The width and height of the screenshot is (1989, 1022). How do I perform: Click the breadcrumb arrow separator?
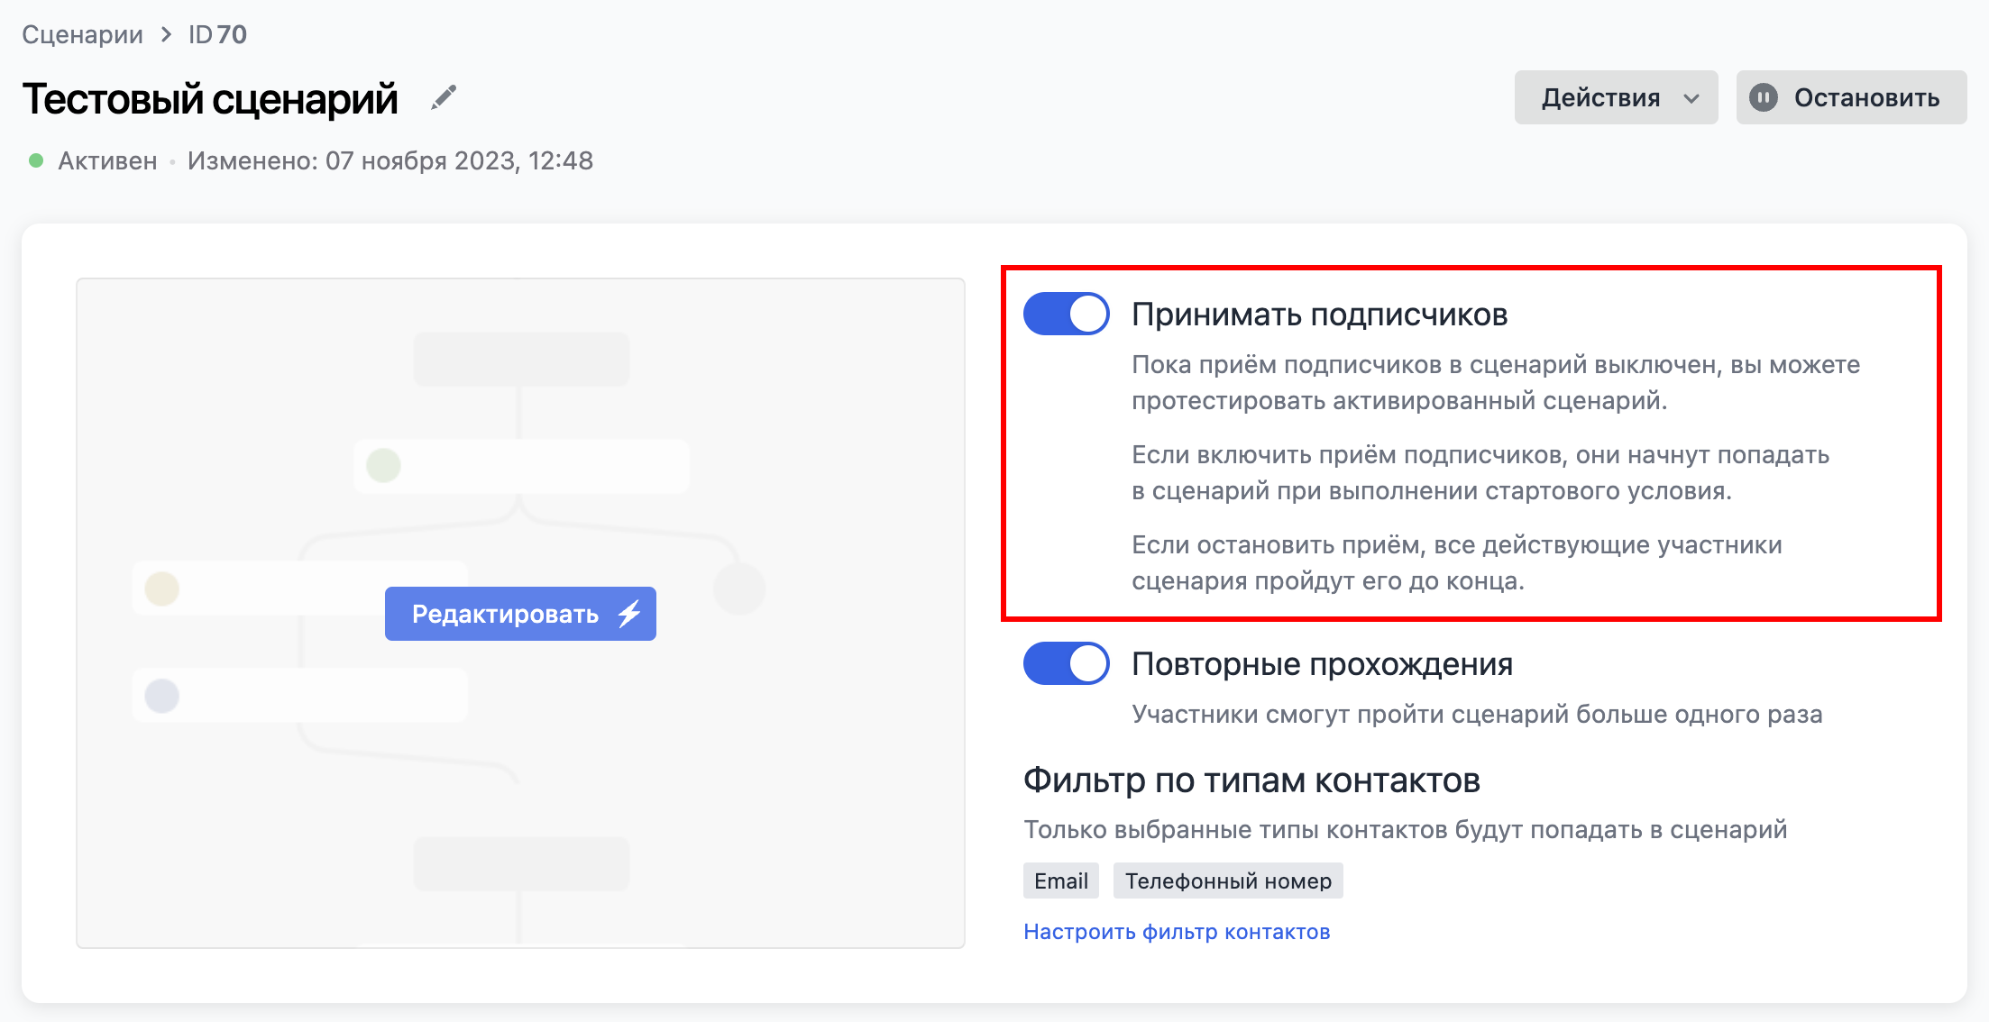(166, 34)
